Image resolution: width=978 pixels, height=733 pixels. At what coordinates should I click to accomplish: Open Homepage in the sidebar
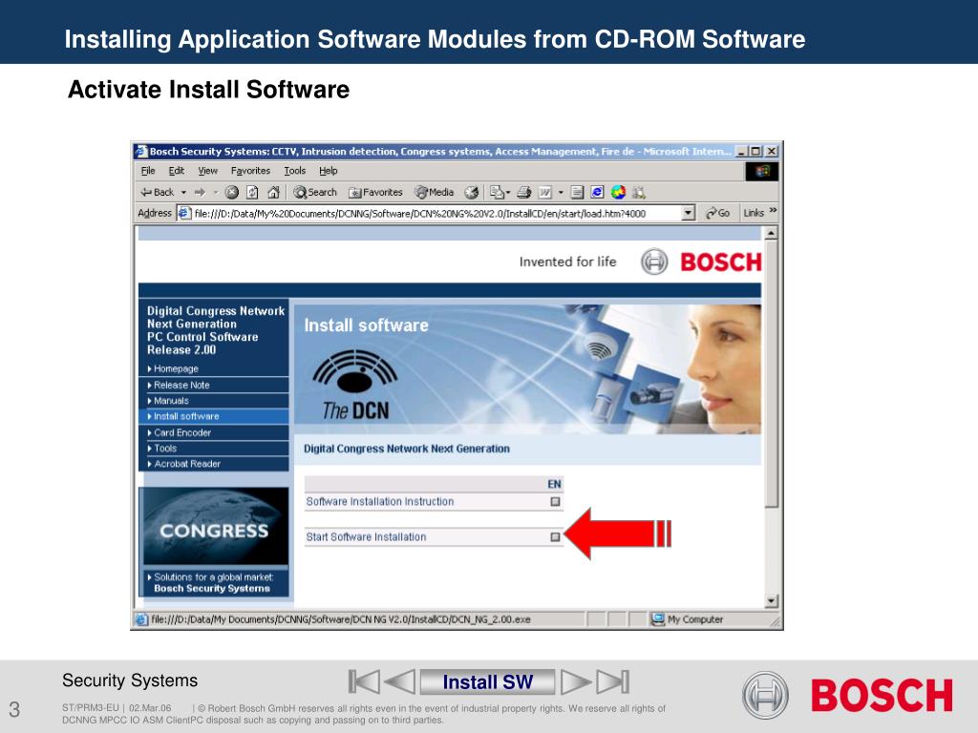tap(176, 369)
